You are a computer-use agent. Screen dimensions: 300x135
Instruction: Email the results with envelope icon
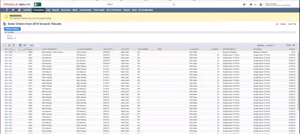25,45
